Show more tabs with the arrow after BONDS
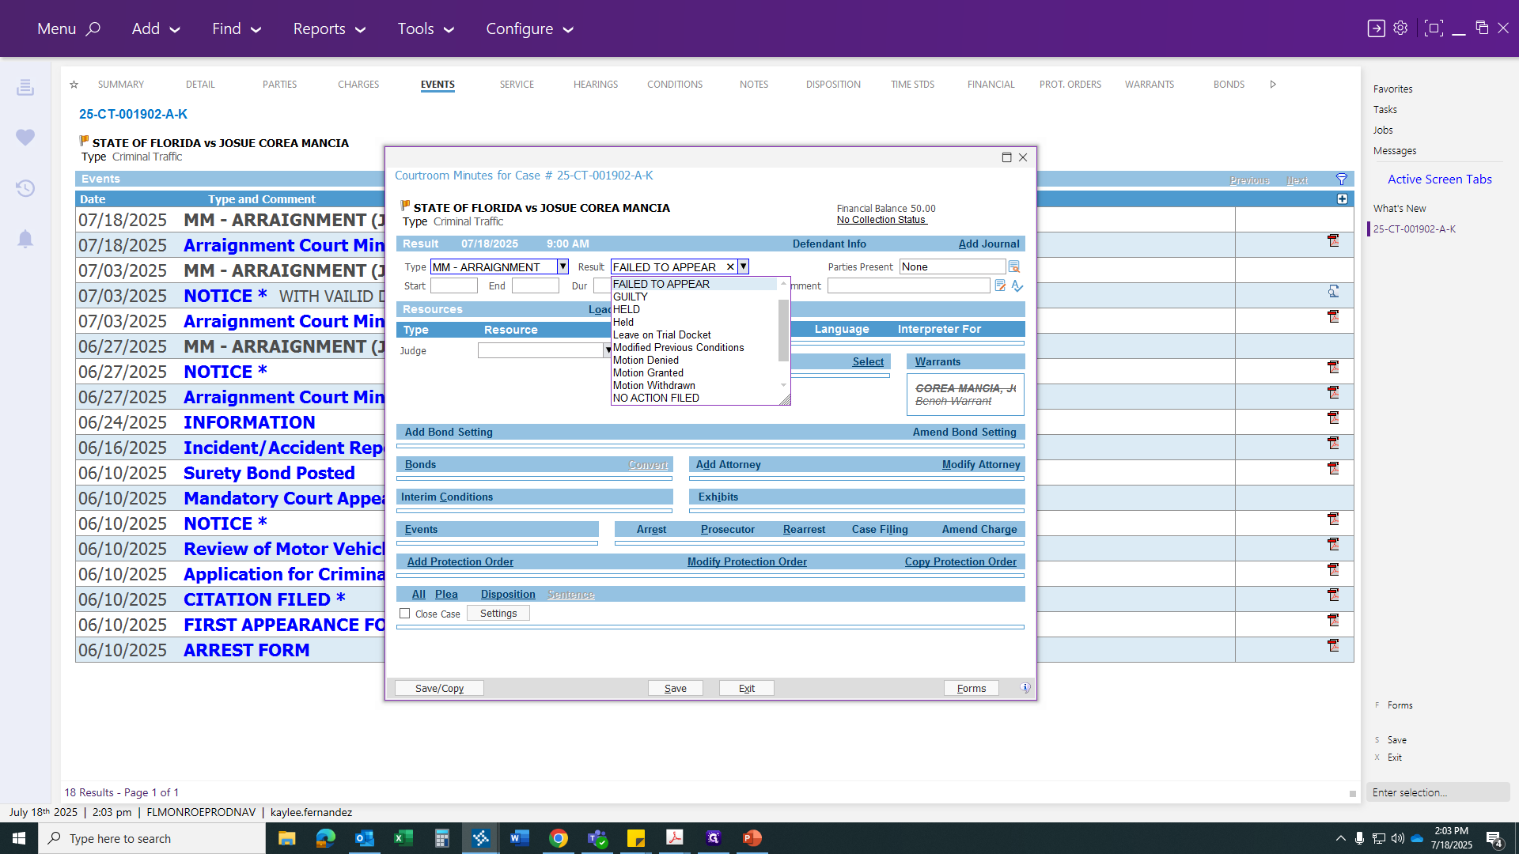1519x854 pixels. tap(1273, 85)
